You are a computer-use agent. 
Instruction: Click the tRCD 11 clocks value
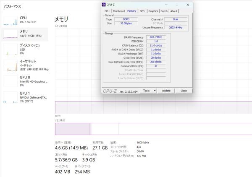click(156, 50)
